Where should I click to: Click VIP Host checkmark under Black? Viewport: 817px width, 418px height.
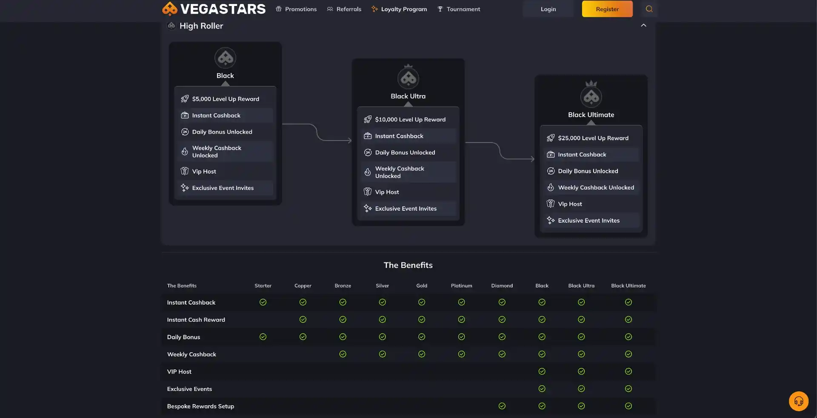(542, 372)
